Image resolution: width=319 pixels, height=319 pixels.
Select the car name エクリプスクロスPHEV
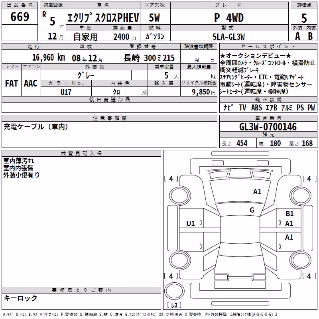click(x=103, y=18)
